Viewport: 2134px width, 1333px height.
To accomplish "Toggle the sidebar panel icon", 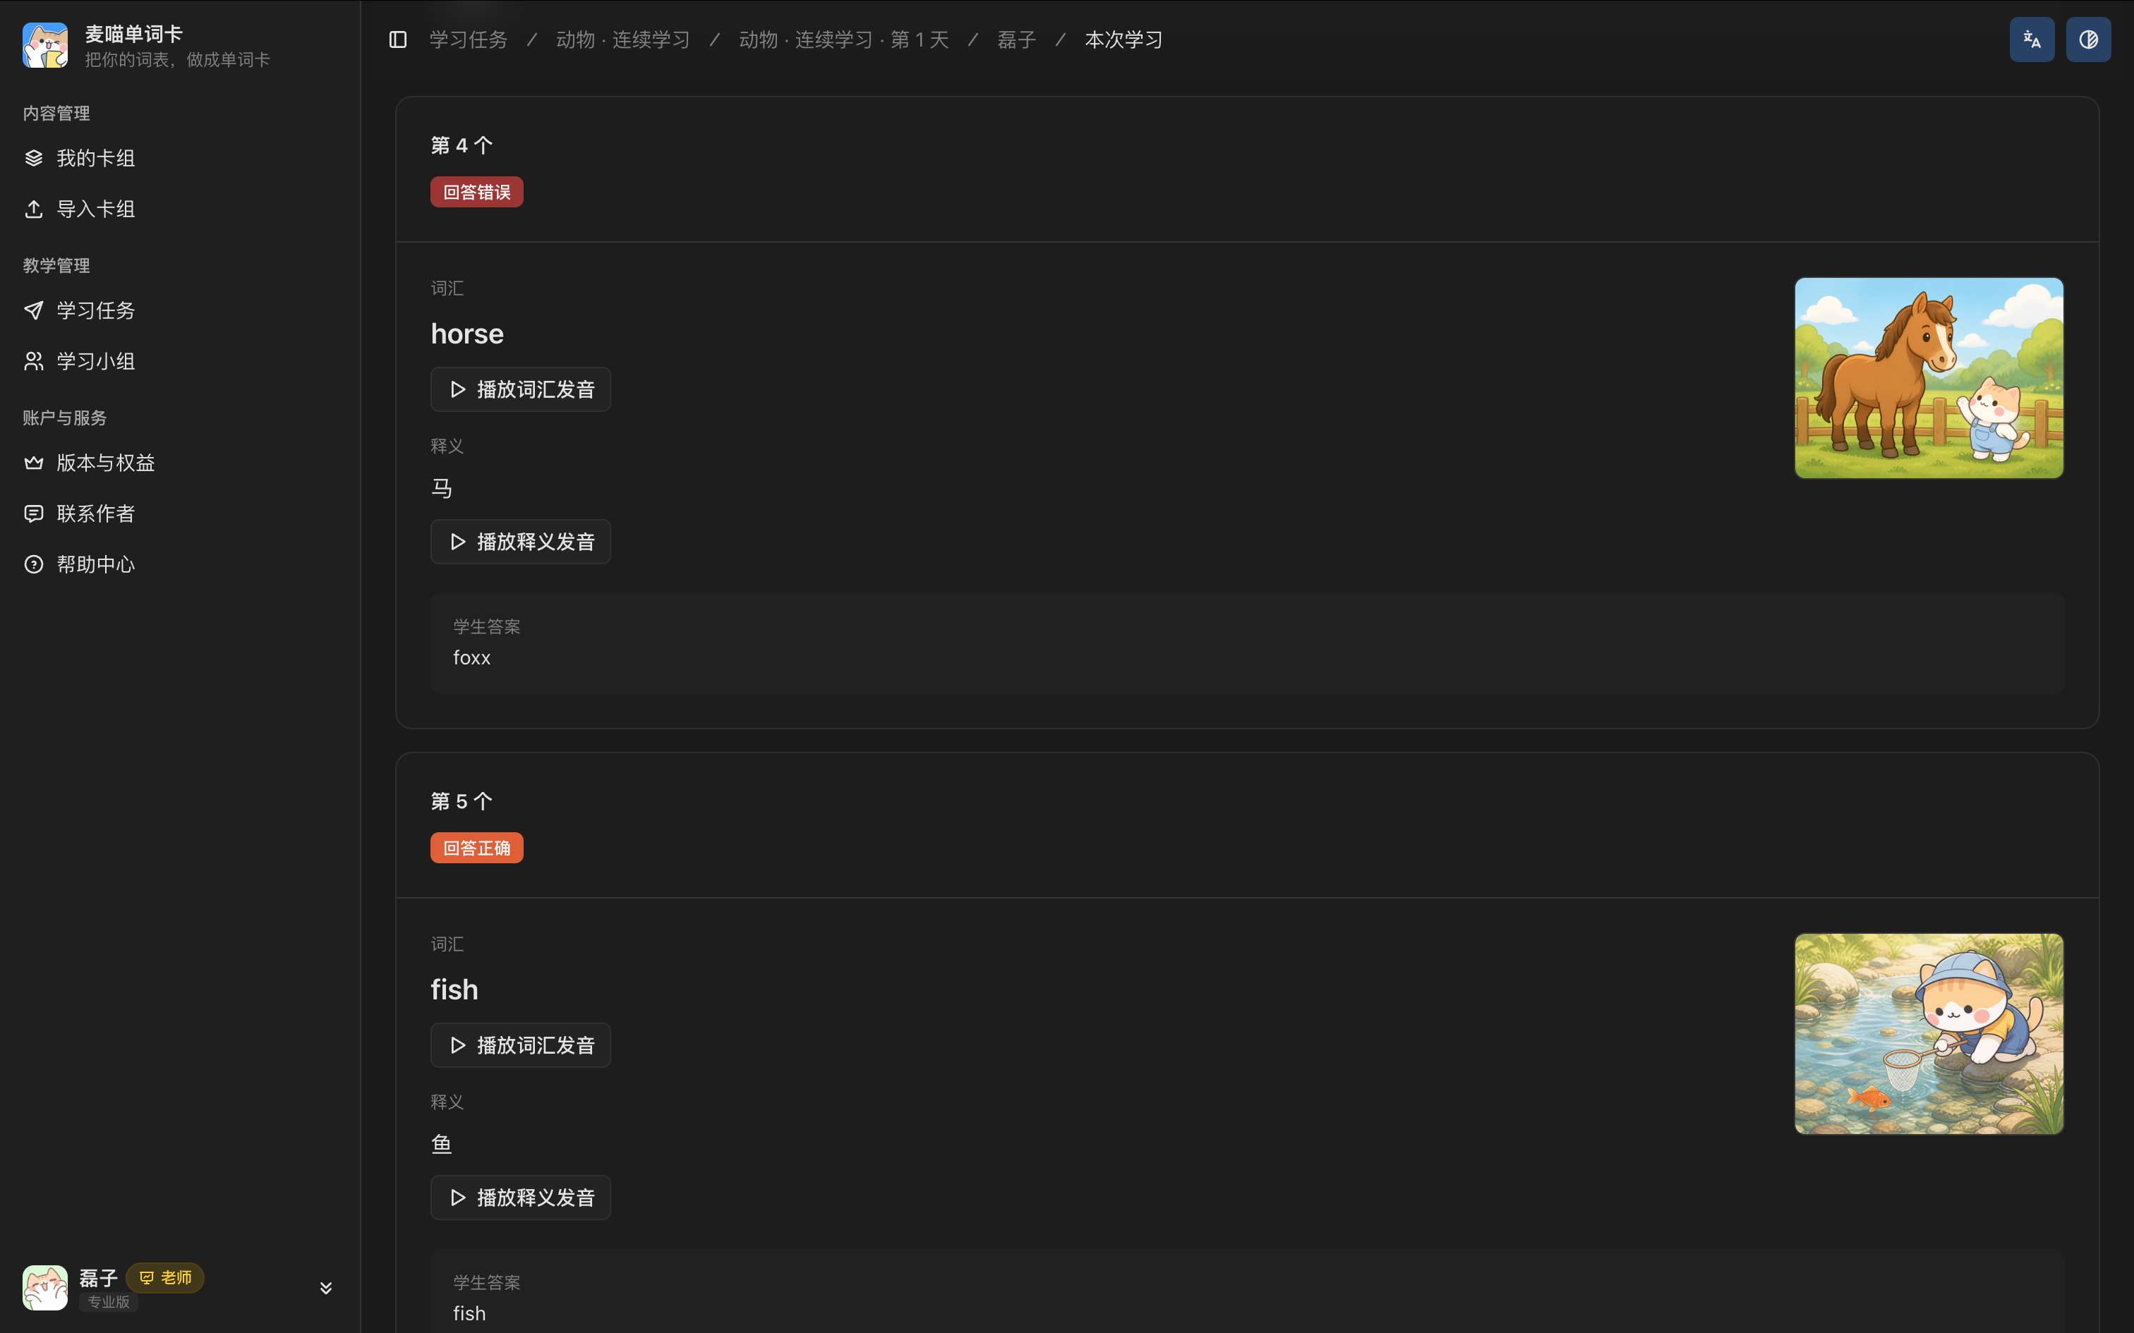I will 398,39.
